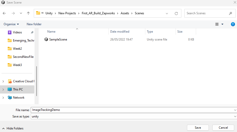Click the SampleScene Unity file icon
Screen dimensions: 237x132
[46, 39]
